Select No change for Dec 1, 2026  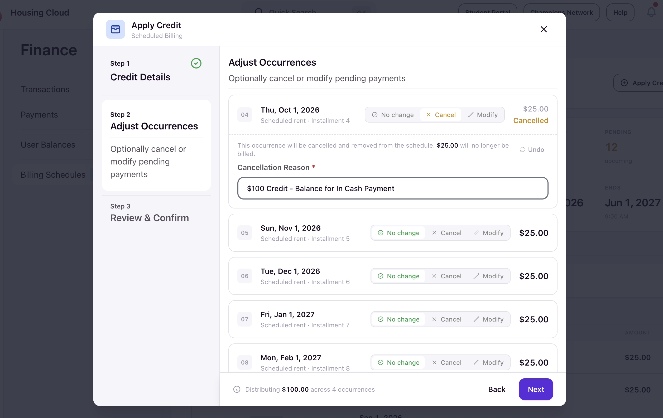(x=398, y=276)
